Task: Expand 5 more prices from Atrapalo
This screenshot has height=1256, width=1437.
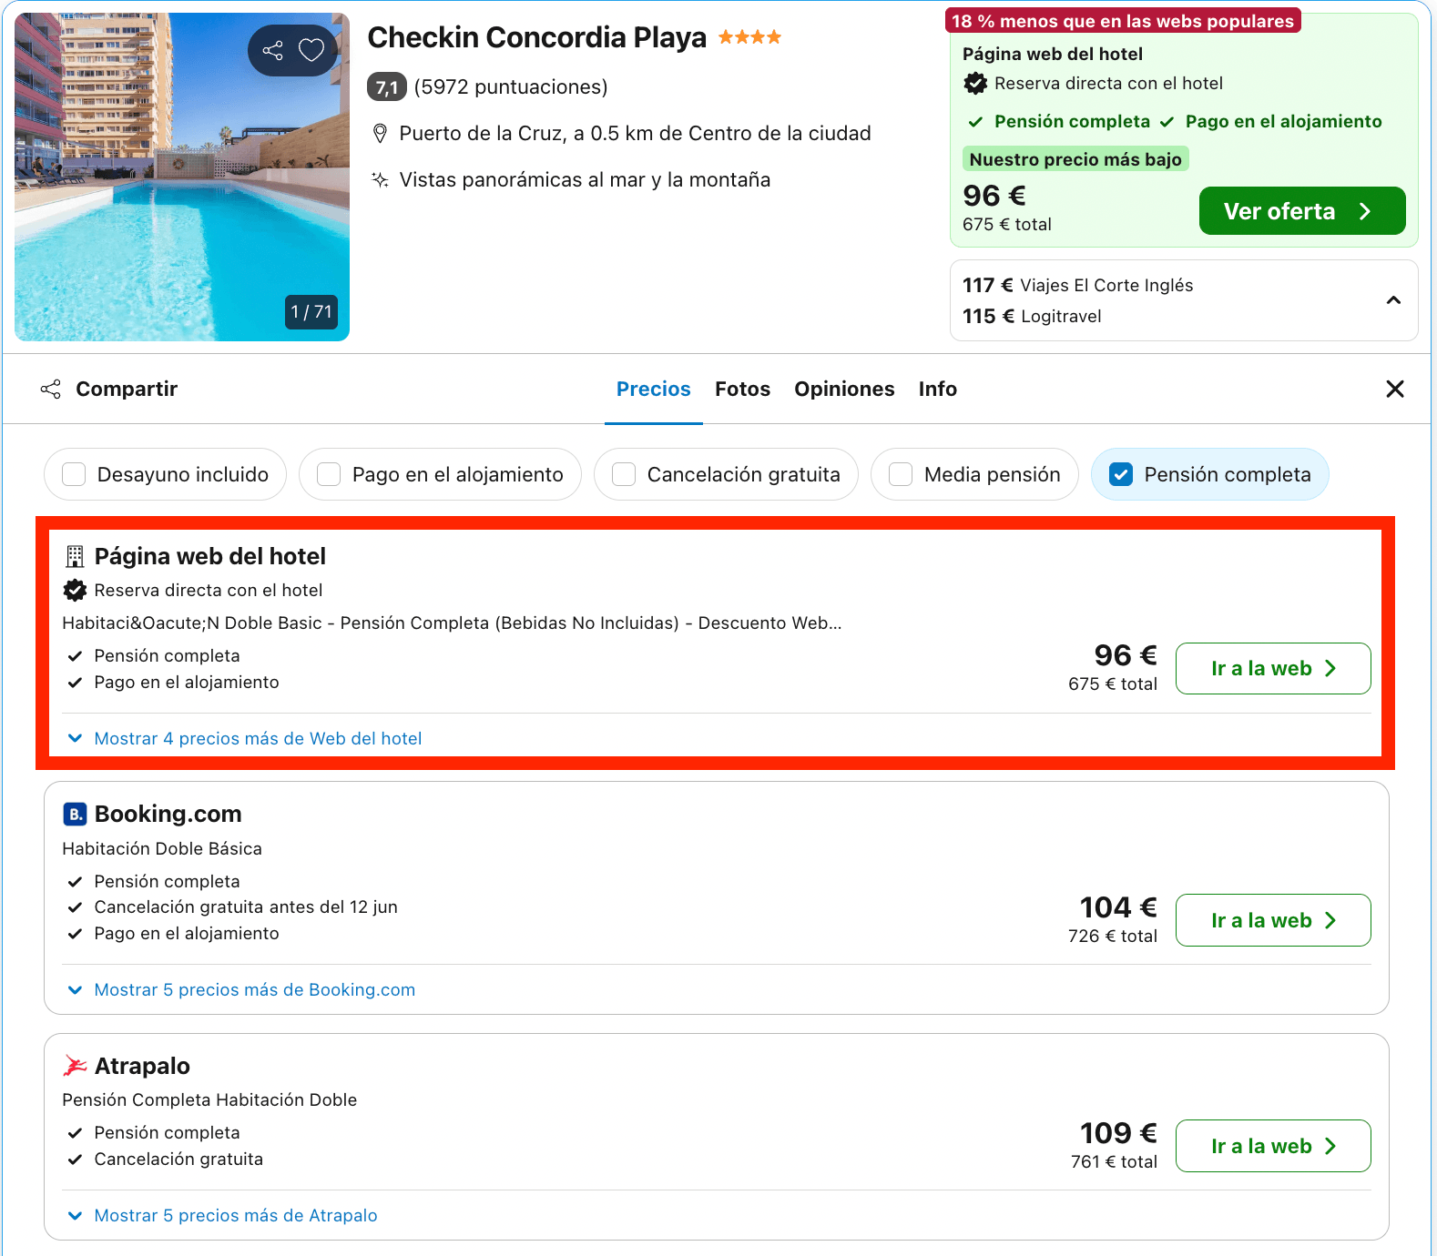Action: [223, 1215]
